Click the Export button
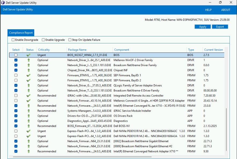Image resolution: width=237 pixels, height=159 pixels. [x=220, y=27]
